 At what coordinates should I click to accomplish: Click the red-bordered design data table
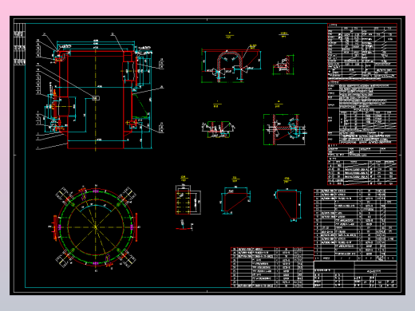point(362,104)
